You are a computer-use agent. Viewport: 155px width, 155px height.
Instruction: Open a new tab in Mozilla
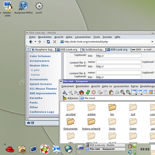point(28,50)
